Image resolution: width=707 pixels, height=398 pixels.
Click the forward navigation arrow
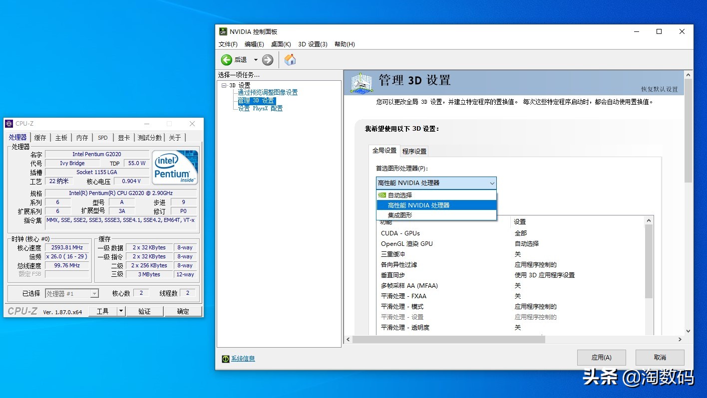coord(268,59)
